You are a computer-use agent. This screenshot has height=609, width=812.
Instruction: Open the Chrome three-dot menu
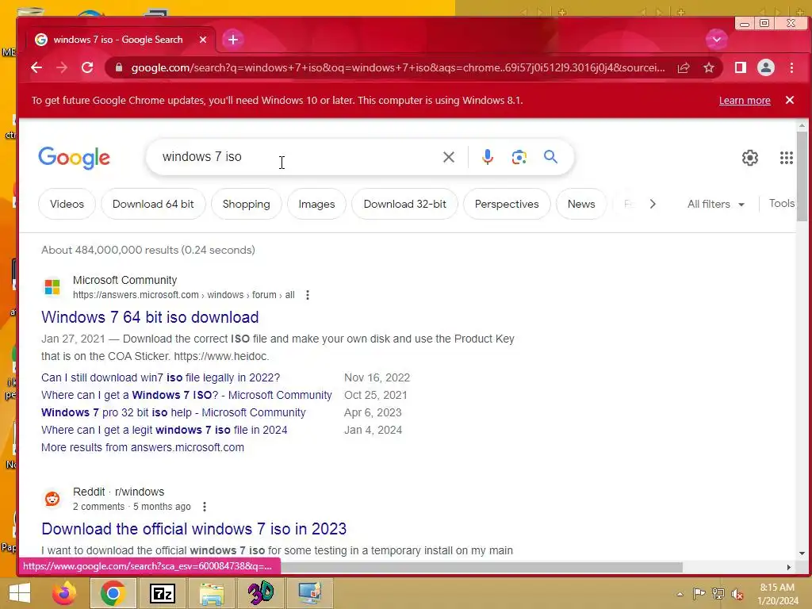tap(791, 67)
